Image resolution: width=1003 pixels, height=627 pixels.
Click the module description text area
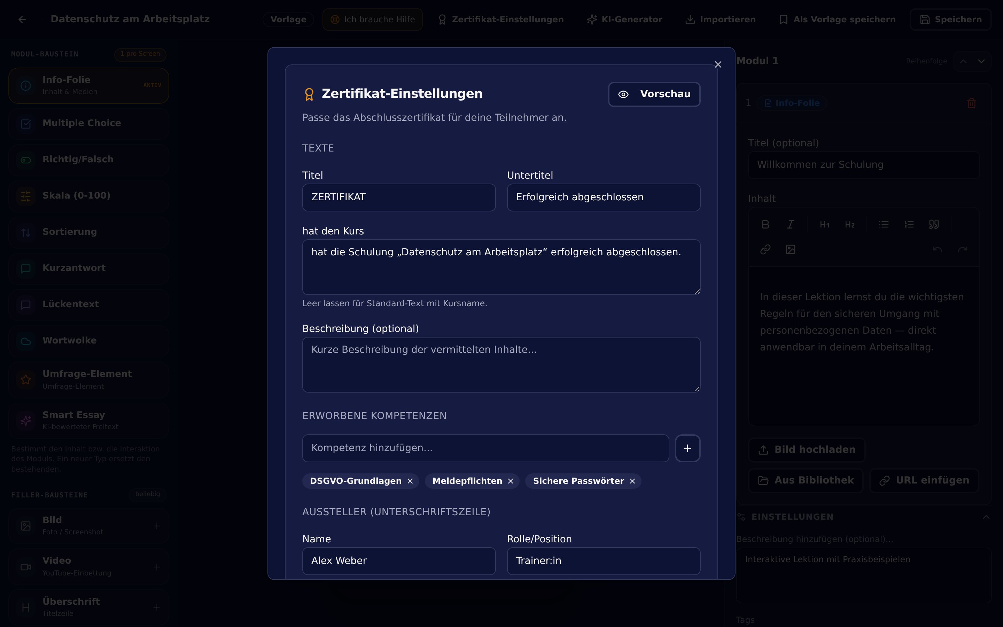pyautogui.click(x=864, y=575)
